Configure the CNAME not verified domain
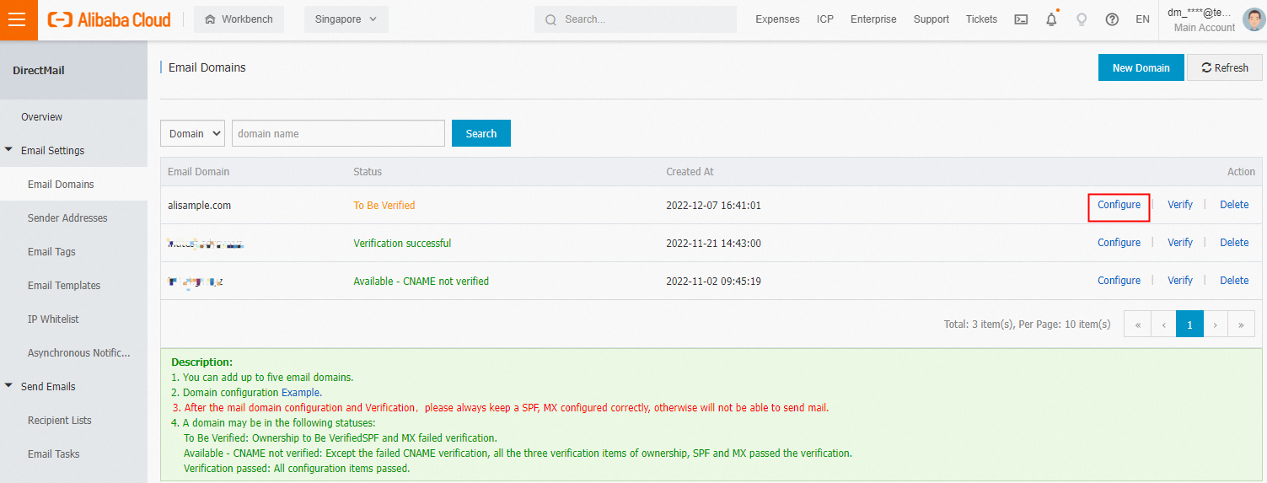Screen dimensions: 1267x483 [1119, 281]
